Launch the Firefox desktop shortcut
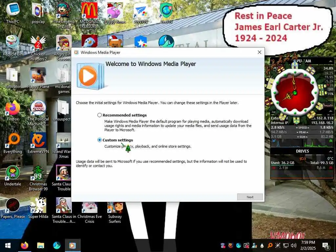The width and height of the screenshot is (336, 252). (13, 111)
